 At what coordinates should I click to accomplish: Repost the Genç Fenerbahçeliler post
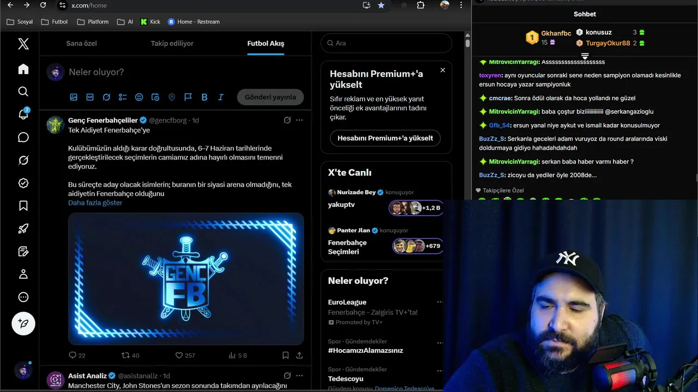(x=130, y=355)
